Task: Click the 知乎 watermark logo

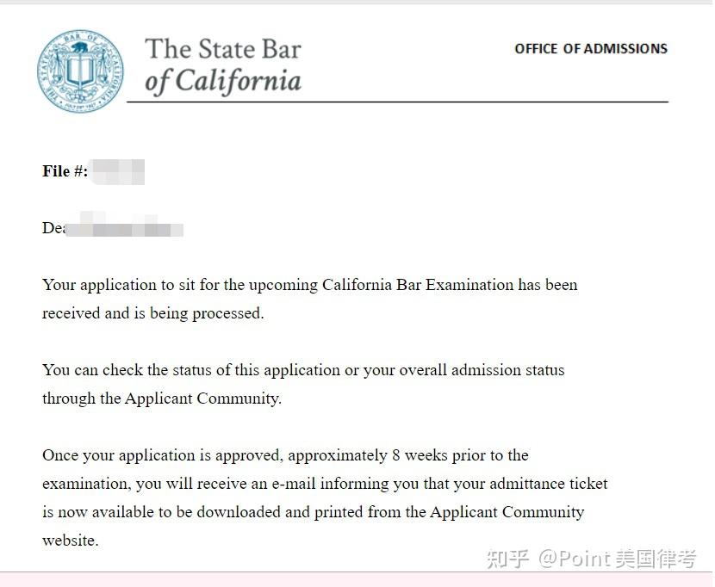Action: click(x=507, y=559)
